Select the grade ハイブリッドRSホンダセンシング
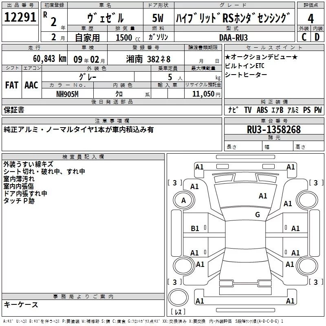 (x=233, y=18)
